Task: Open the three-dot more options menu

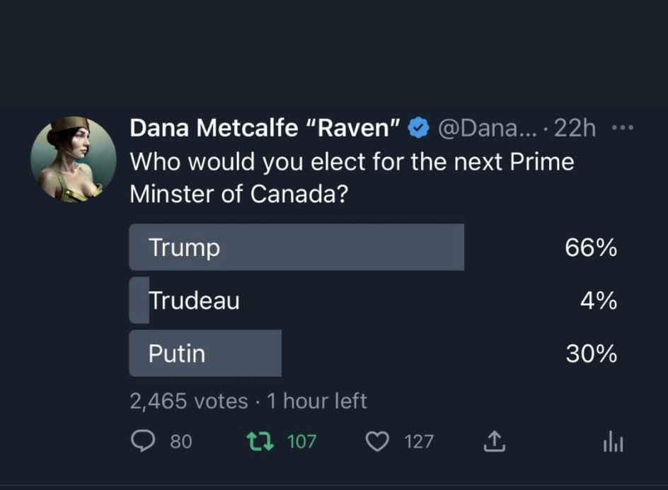Action: 623,127
